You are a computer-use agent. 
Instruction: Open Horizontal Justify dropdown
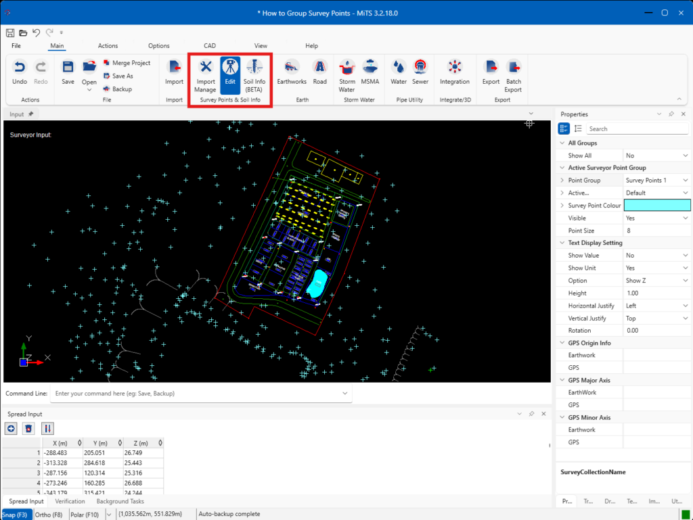pyautogui.click(x=685, y=306)
